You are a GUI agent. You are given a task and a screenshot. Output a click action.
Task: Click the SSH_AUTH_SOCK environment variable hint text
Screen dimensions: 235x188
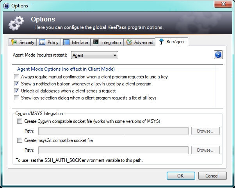(x=79, y=160)
